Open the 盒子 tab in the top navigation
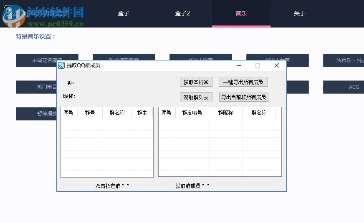Viewport: 364px width, 223px height. (x=123, y=13)
